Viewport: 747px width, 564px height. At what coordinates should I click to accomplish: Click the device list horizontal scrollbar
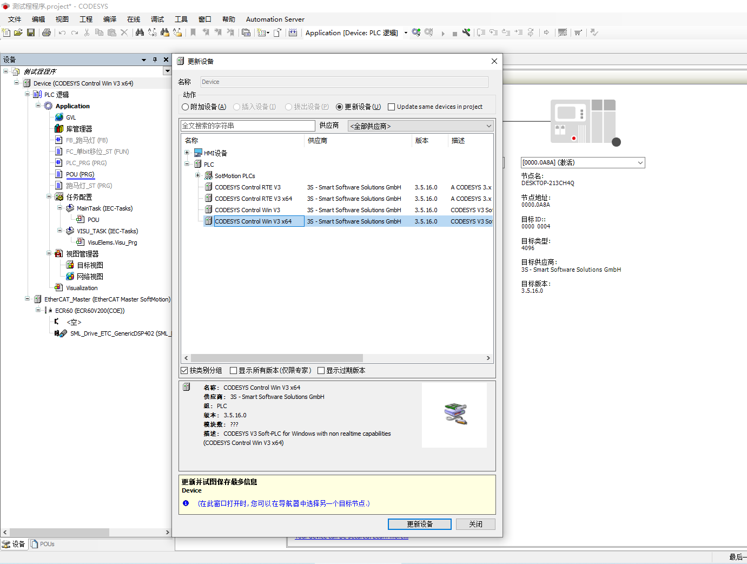pos(276,358)
